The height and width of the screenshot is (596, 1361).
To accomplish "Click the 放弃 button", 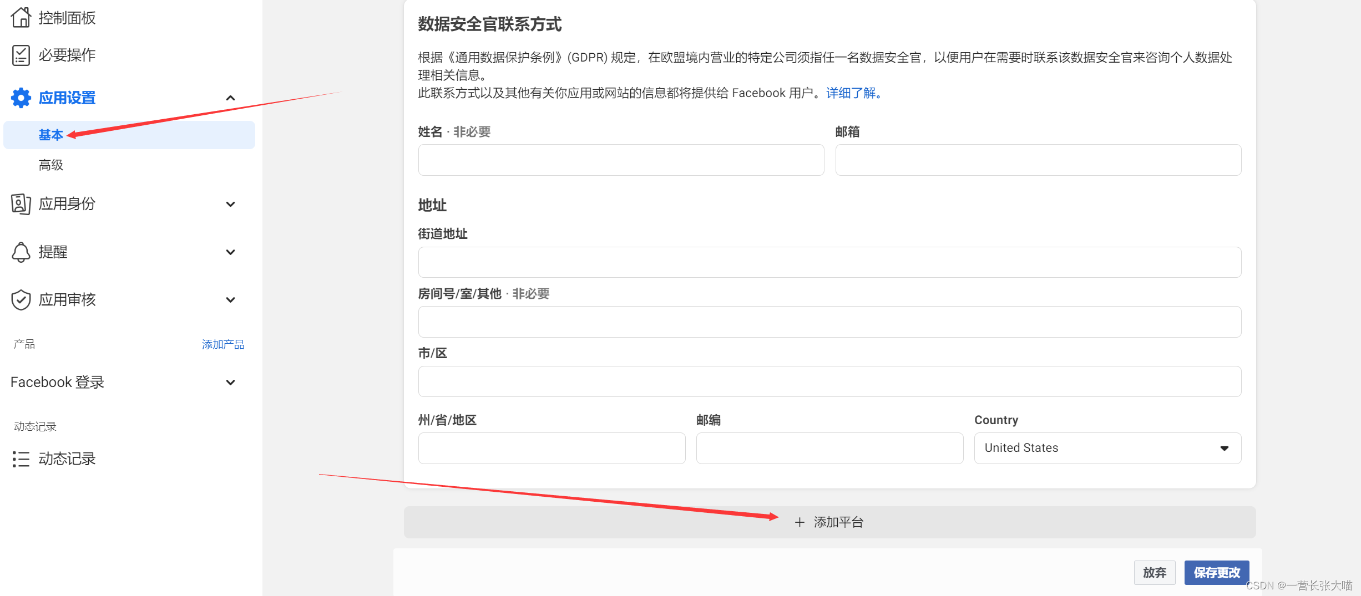I will click(x=1155, y=573).
